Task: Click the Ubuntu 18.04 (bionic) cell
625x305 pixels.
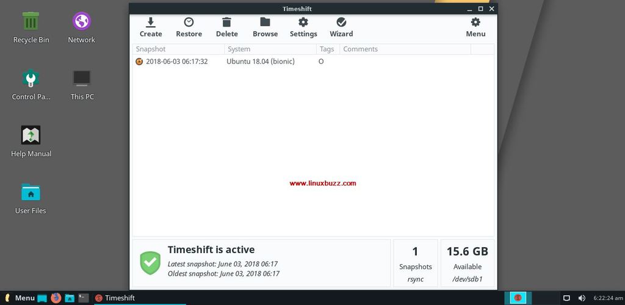Action: [x=260, y=62]
